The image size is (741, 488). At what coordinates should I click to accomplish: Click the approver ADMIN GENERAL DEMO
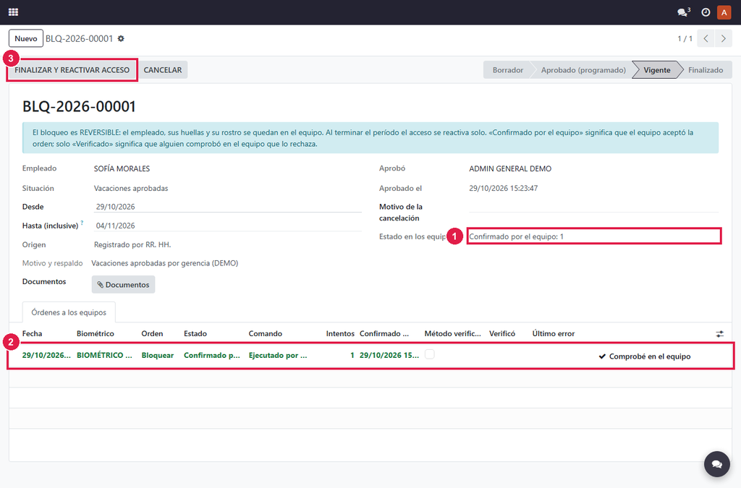coord(510,168)
